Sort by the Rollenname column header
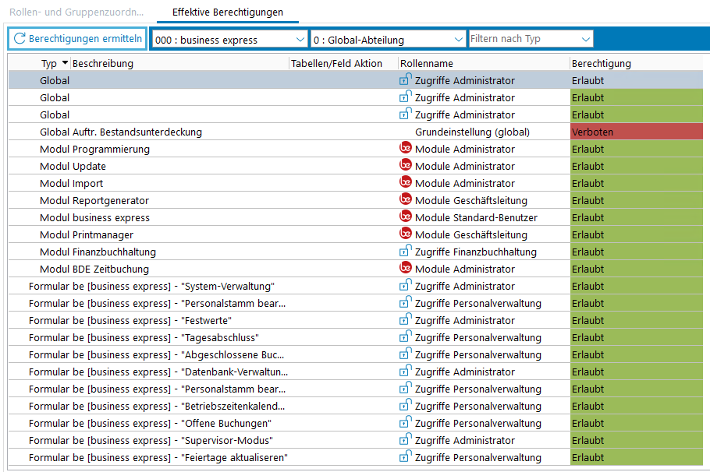 [x=426, y=63]
